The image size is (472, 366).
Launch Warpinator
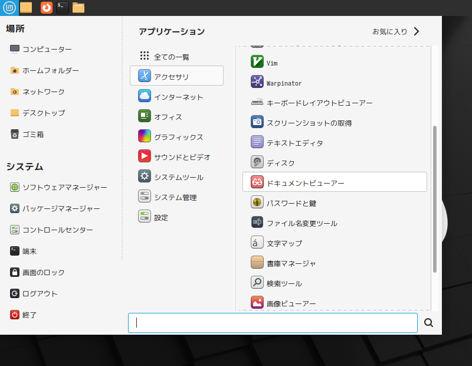click(x=335, y=83)
